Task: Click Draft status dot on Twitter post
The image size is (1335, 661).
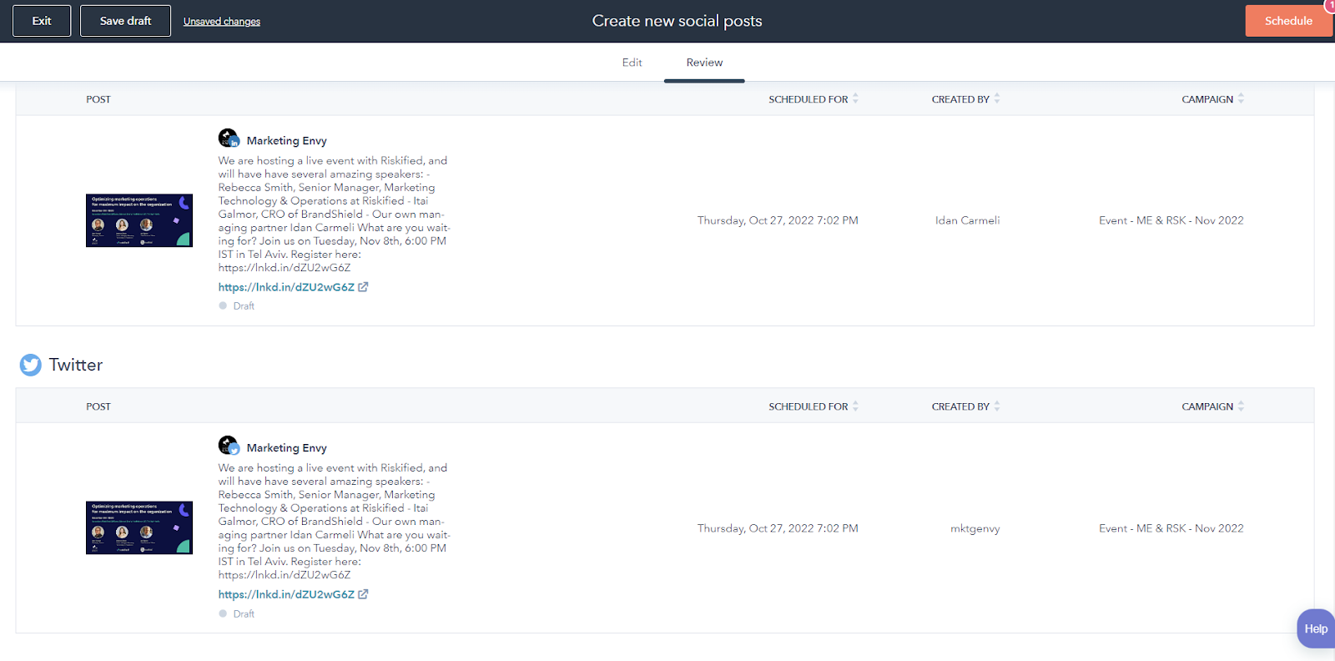Action: pyautogui.click(x=223, y=613)
